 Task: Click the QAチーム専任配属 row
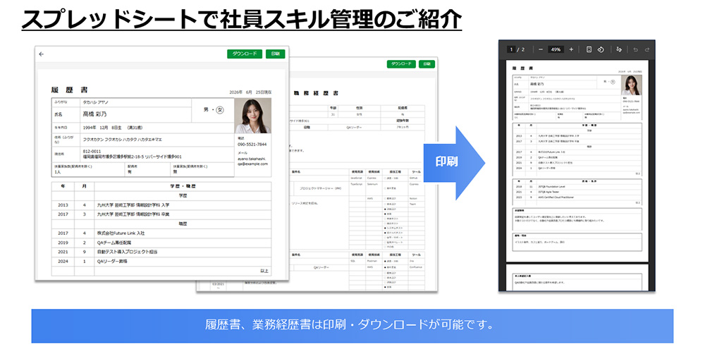tap(161, 243)
